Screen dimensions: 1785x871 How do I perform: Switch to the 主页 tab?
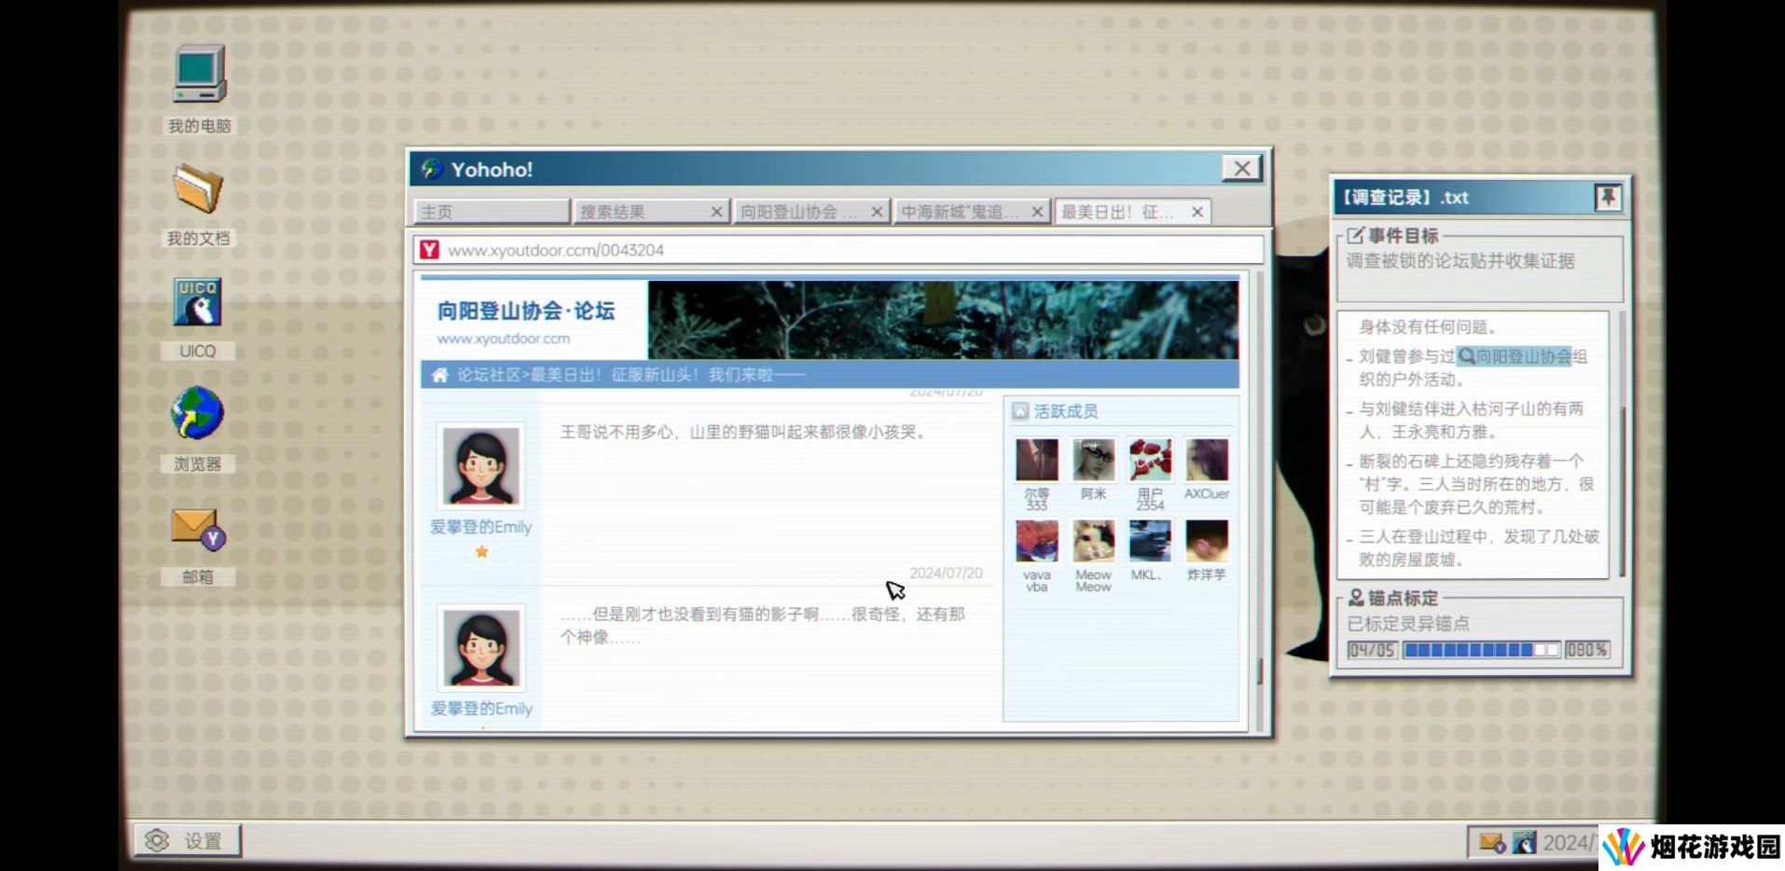tap(491, 212)
